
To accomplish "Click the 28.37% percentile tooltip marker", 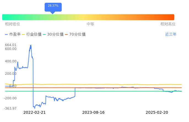I will click(53, 6).
